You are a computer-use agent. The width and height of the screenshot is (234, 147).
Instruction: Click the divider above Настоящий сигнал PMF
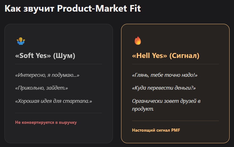pos(176,121)
